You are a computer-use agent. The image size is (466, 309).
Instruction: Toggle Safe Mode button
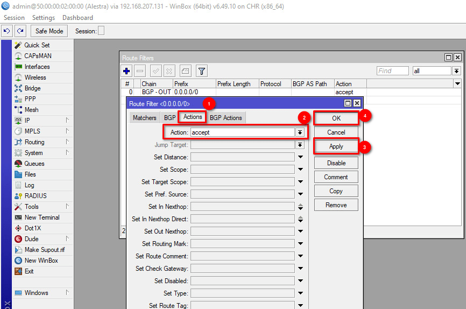click(50, 31)
